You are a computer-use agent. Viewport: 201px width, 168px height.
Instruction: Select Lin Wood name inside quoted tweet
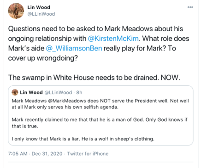tap(31, 92)
